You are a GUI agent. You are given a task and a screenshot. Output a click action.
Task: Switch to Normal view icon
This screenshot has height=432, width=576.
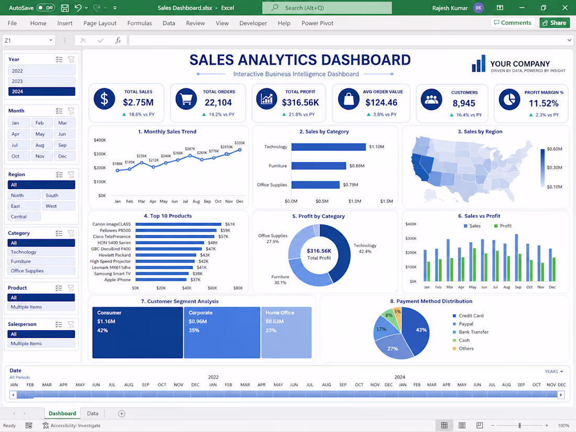(x=444, y=425)
